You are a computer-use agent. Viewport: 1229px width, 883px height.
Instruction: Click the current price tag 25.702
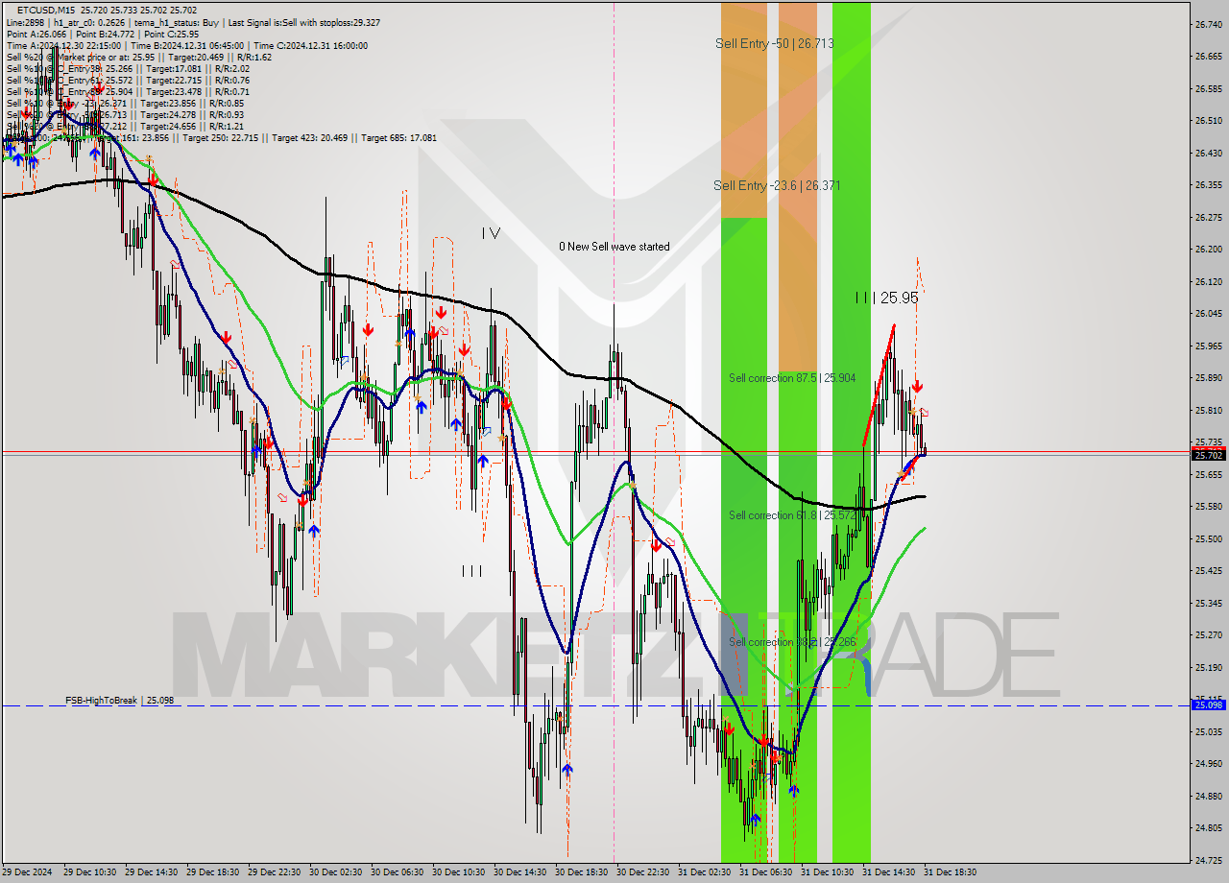tap(1208, 454)
